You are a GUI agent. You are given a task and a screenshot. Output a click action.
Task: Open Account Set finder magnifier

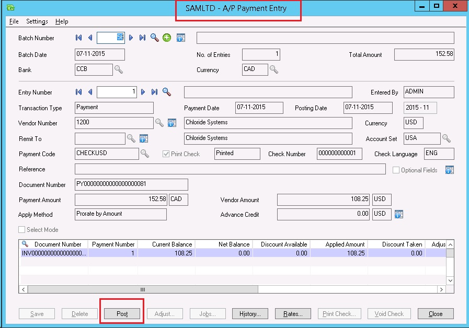[x=447, y=138]
